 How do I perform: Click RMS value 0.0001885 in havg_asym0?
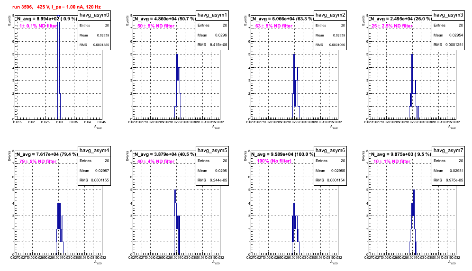click(x=101, y=45)
